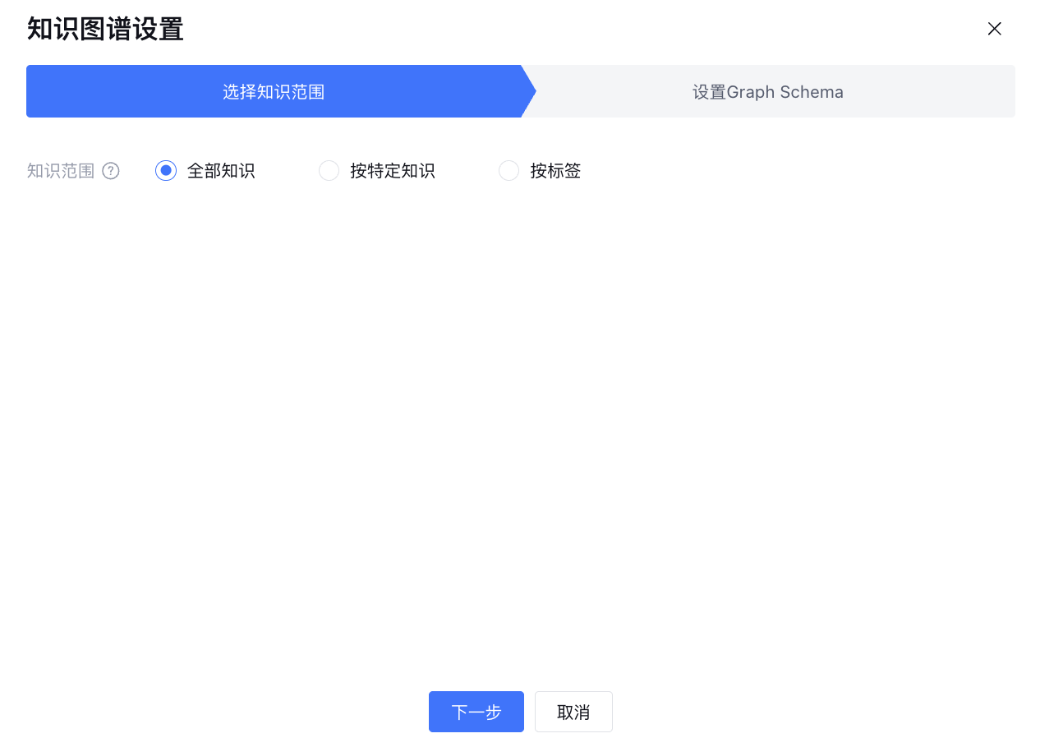Click the filled blue dot in 全部知识
This screenshot has width=1040, height=738.
point(166,171)
